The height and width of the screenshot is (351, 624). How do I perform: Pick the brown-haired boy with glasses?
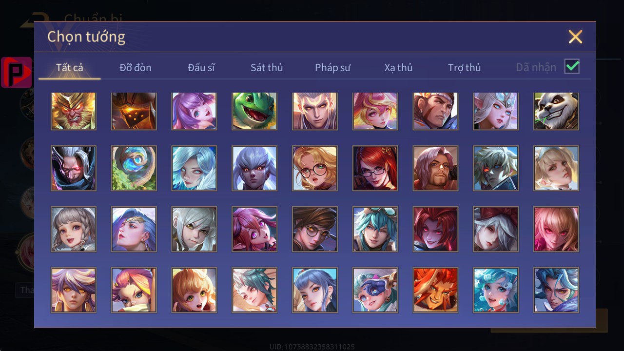315,229
